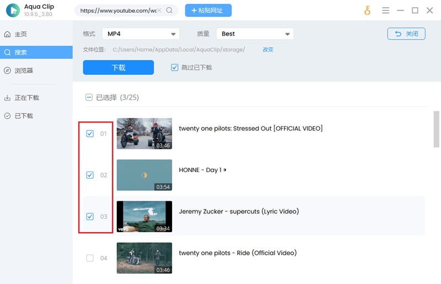Toggle the 跳过已下载 checkbox

pyautogui.click(x=174, y=67)
